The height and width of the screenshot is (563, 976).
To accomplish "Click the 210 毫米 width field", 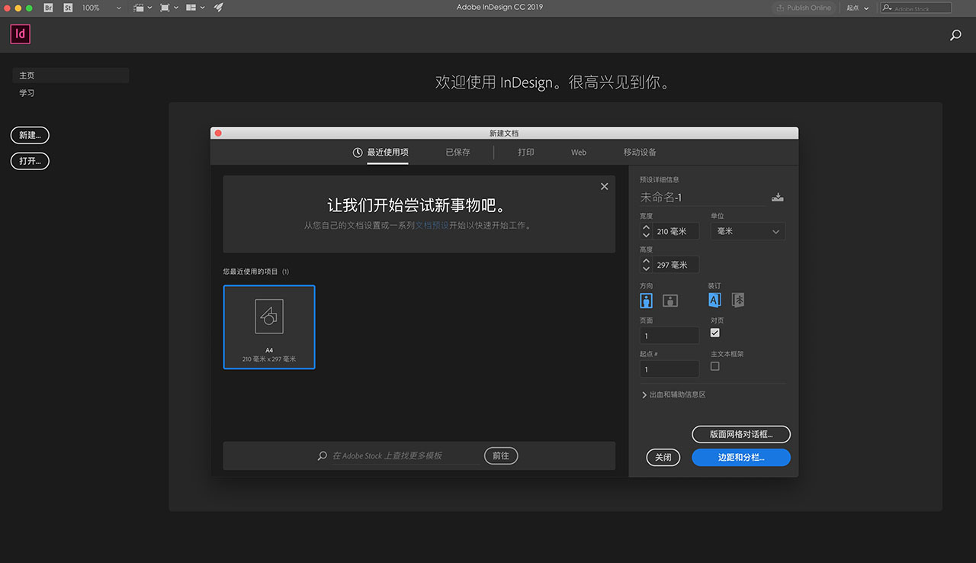I will point(676,231).
